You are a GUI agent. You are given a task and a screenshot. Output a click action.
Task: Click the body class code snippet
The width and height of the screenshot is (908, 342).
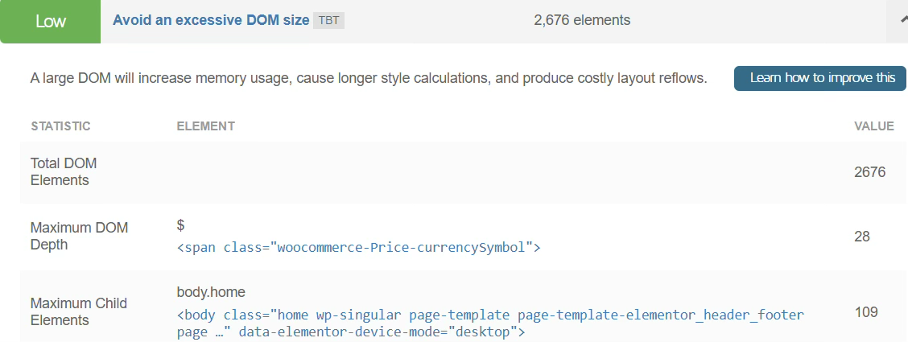click(489, 322)
